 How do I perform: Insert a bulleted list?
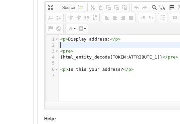[59, 18]
